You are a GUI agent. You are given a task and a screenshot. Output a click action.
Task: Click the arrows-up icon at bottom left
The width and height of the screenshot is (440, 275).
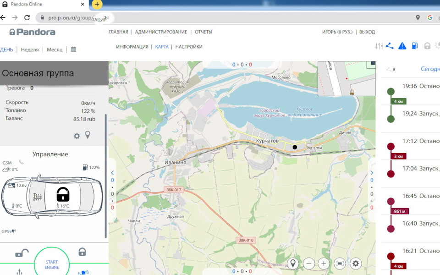point(19,272)
